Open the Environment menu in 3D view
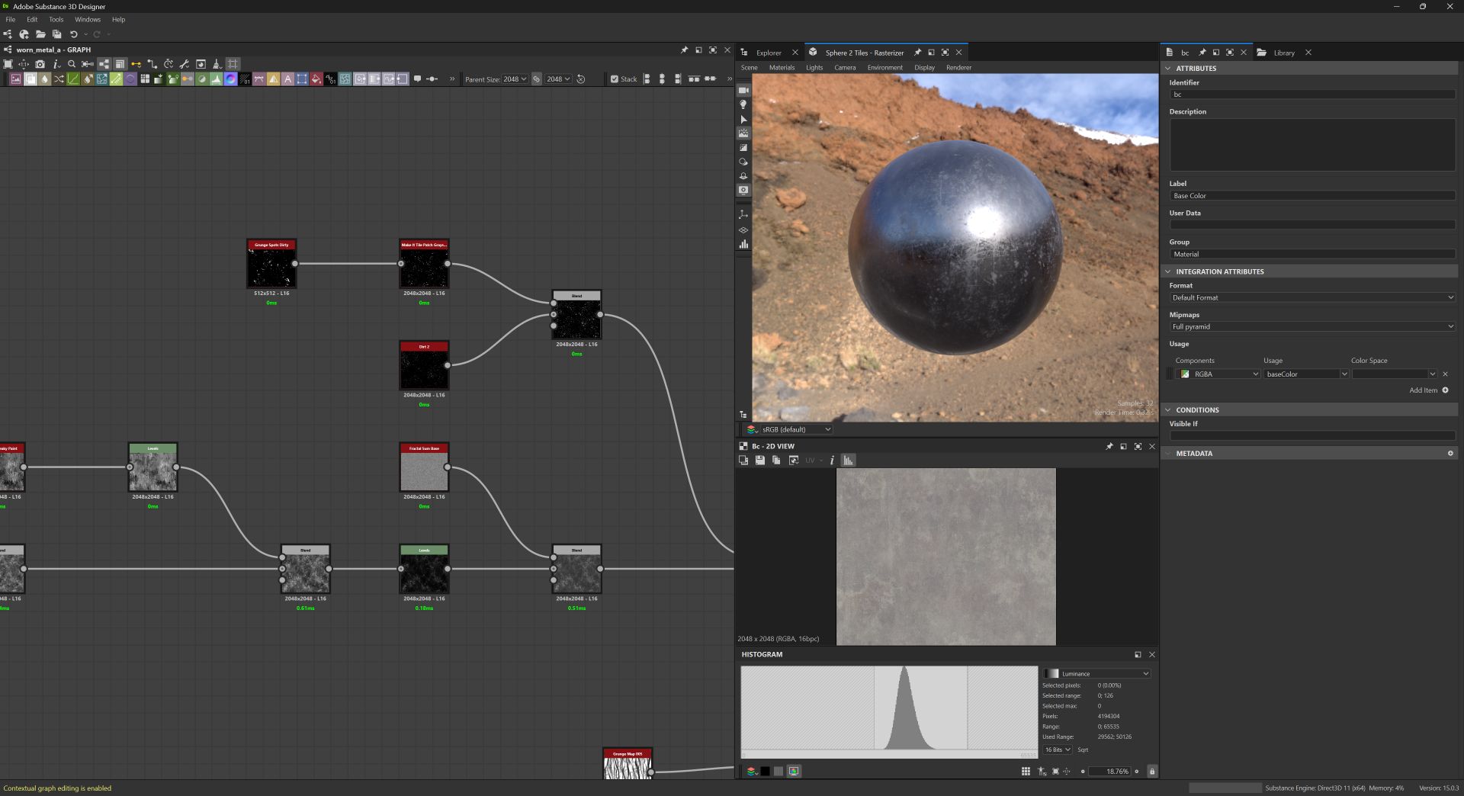This screenshot has width=1464, height=796. (x=884, y=67)
